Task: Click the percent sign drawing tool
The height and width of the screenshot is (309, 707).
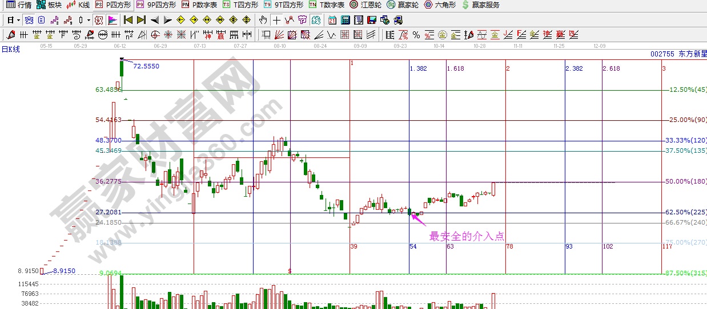Action: [x=416, y=35]
